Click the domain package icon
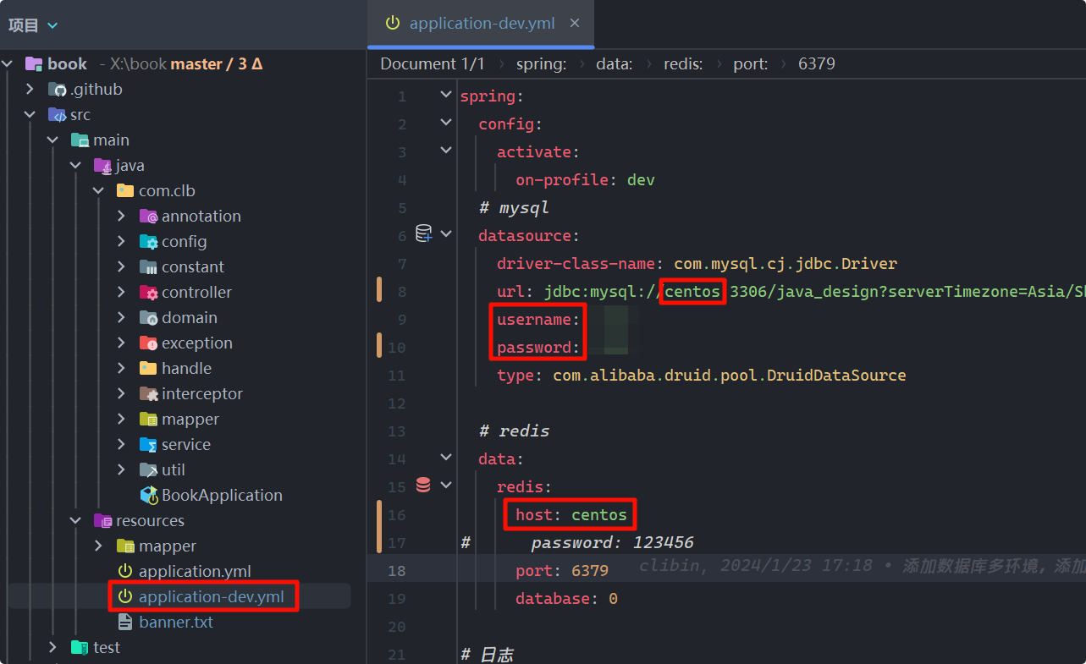1086x664 pixels. (x=148, y=317)
